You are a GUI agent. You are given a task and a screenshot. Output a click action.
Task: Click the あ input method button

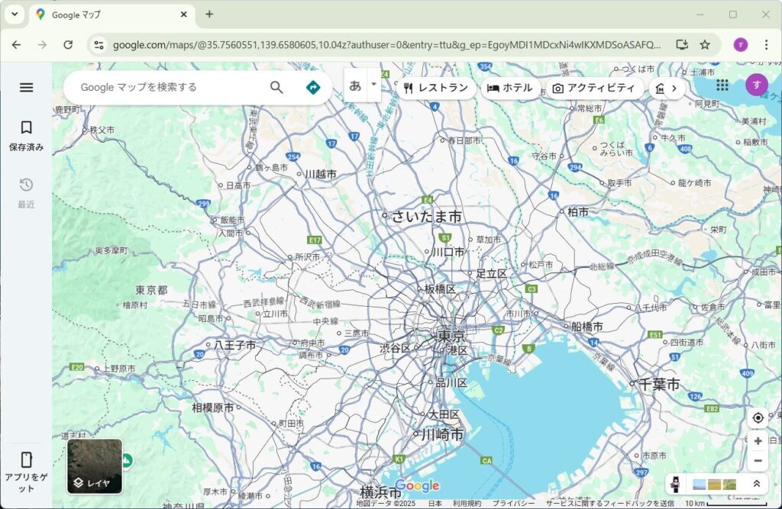[x=355, y=85]
